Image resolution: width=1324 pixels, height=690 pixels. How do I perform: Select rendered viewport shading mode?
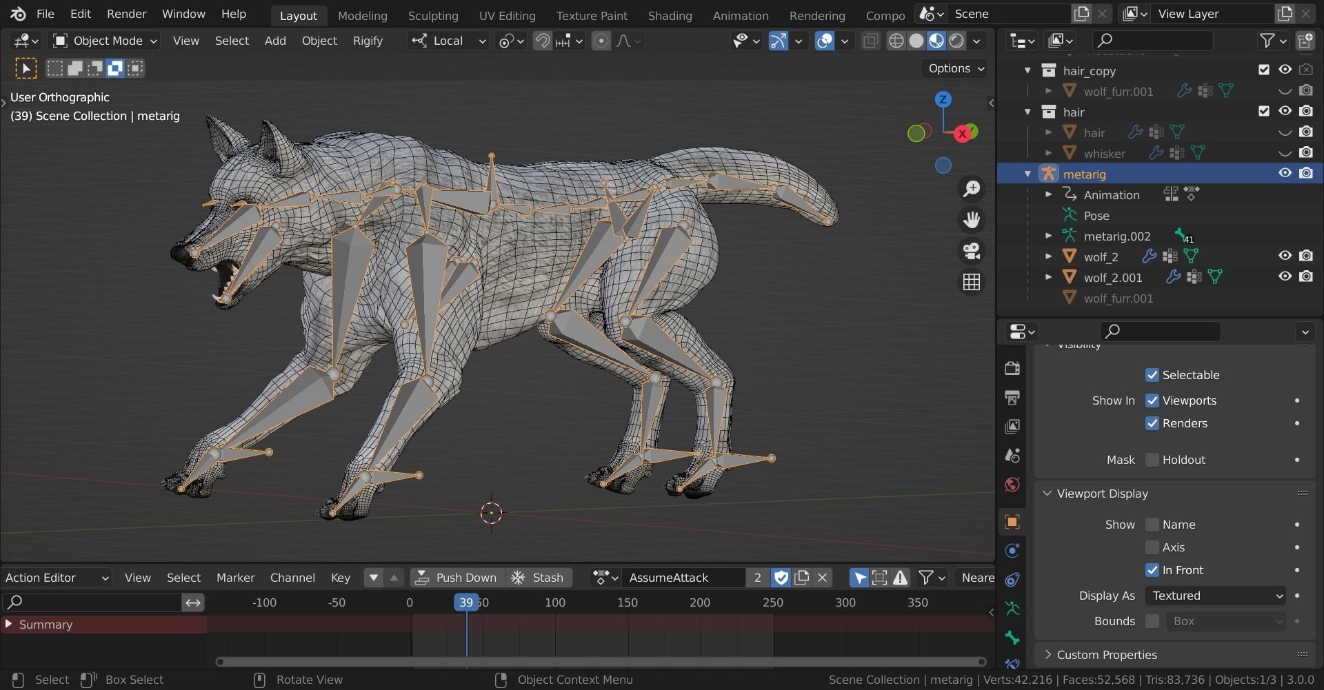tap(956, 41)
